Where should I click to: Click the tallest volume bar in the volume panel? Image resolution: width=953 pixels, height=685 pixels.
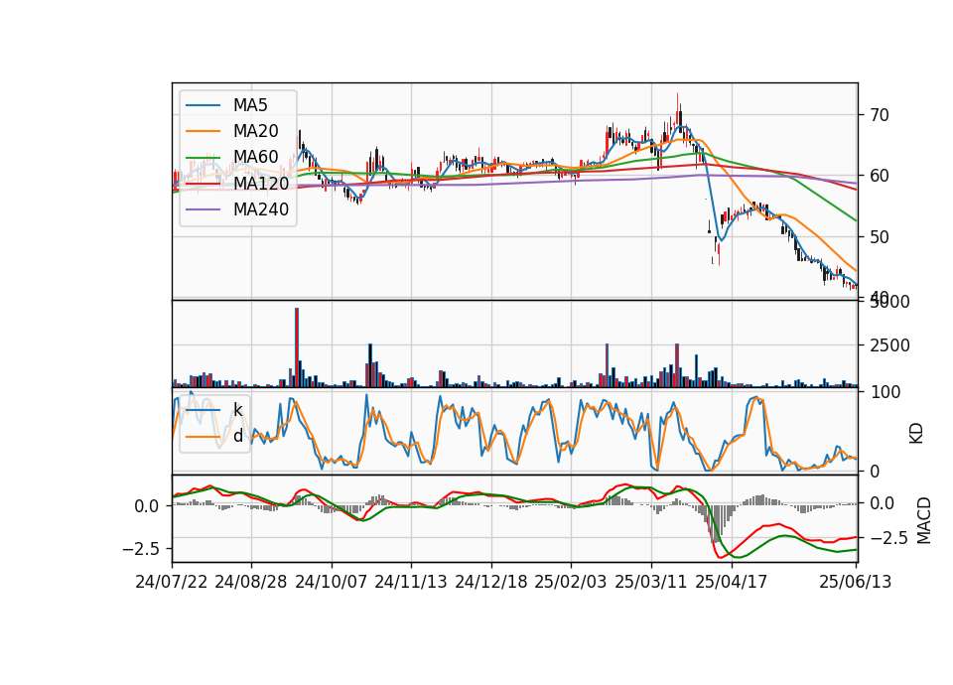pos(297,347)
